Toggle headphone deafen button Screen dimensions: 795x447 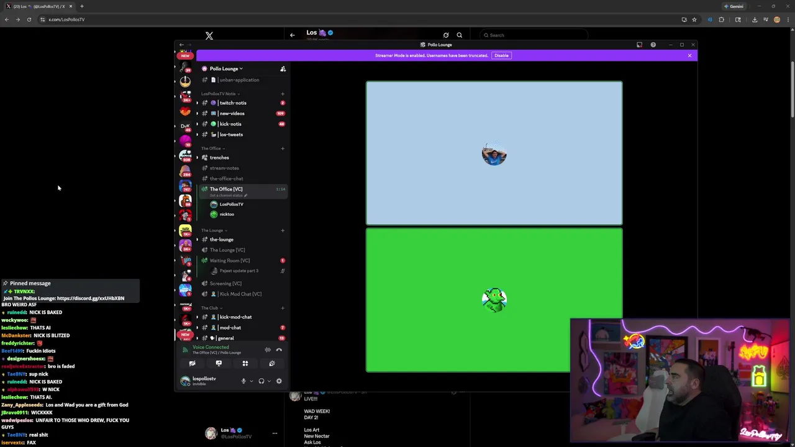tap(261, 381)
